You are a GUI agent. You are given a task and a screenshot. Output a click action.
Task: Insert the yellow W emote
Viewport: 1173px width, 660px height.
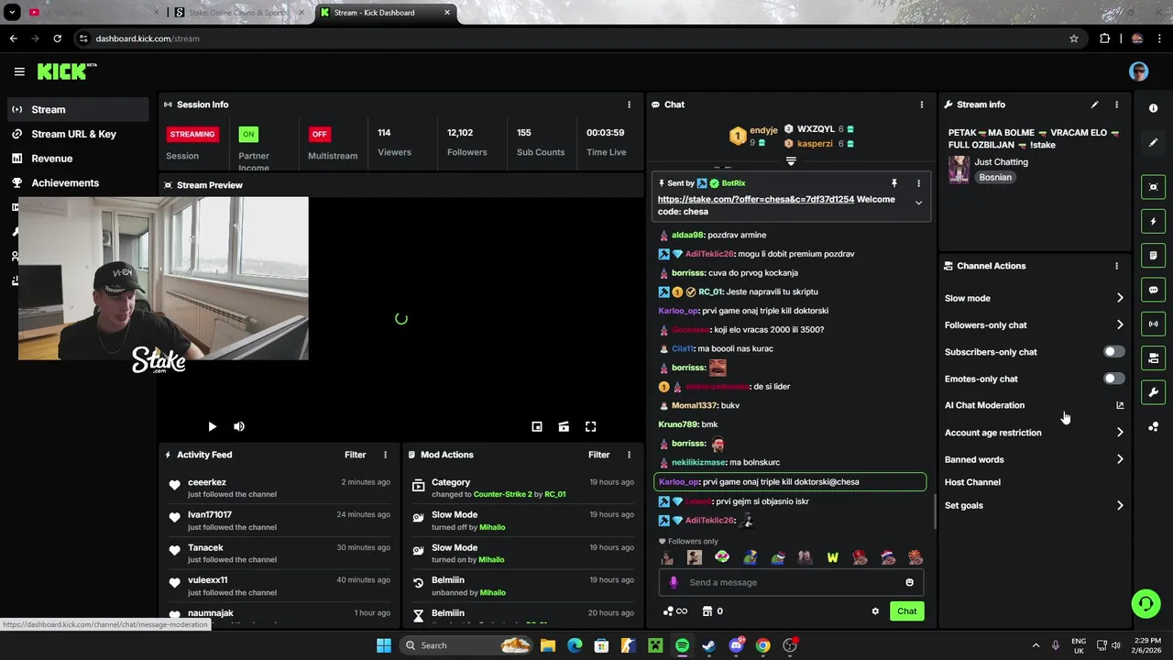[832, 557]
